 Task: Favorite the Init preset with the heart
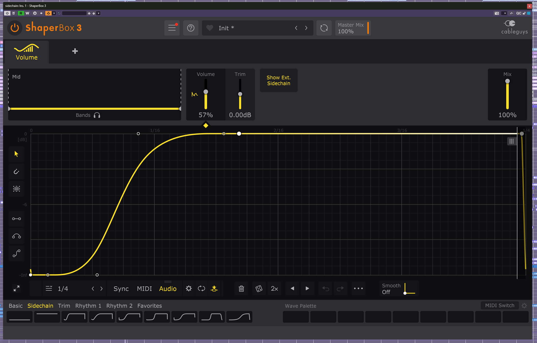coord(210,28)
